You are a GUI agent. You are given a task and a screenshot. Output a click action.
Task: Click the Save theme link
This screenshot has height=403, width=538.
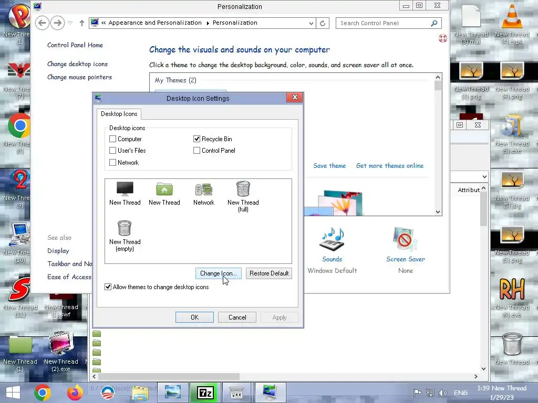pyautogui.click(x=329, y=166)
